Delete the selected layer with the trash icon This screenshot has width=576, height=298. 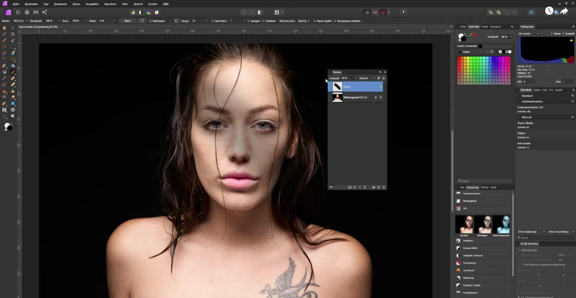pyautogui.click(x=384, y=187)
